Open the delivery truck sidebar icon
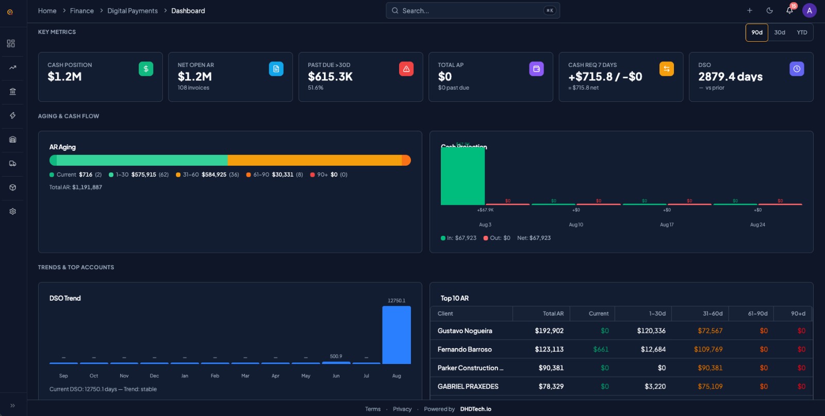Screen dimensions: 825x416 (12, 164)
